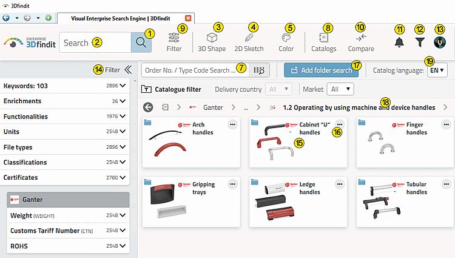The image size is (455, 258).
Task: Open 3D Shape search
Action: pyautogui.click(x=212, y=42)
